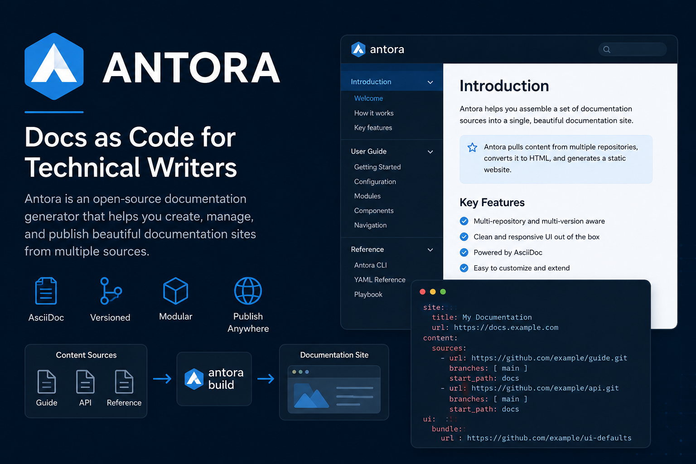Click the star icon in the note callout
This screenshot has height=464, width=696.
[x=472, y=147]
